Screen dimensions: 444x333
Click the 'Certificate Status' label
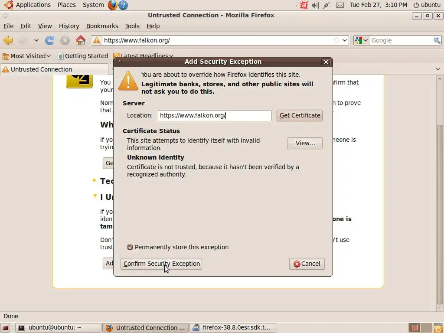point(151,131)
